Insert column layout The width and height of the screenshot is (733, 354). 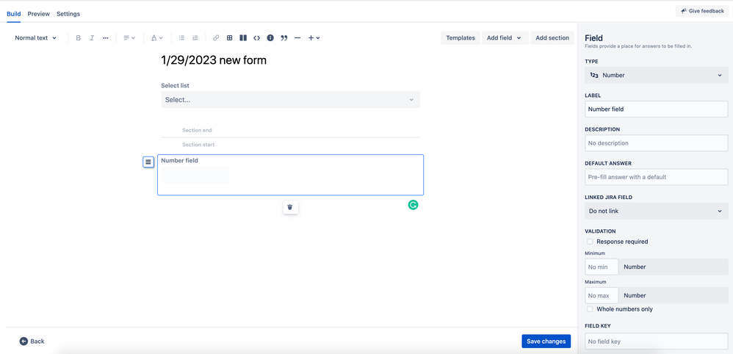243,38
